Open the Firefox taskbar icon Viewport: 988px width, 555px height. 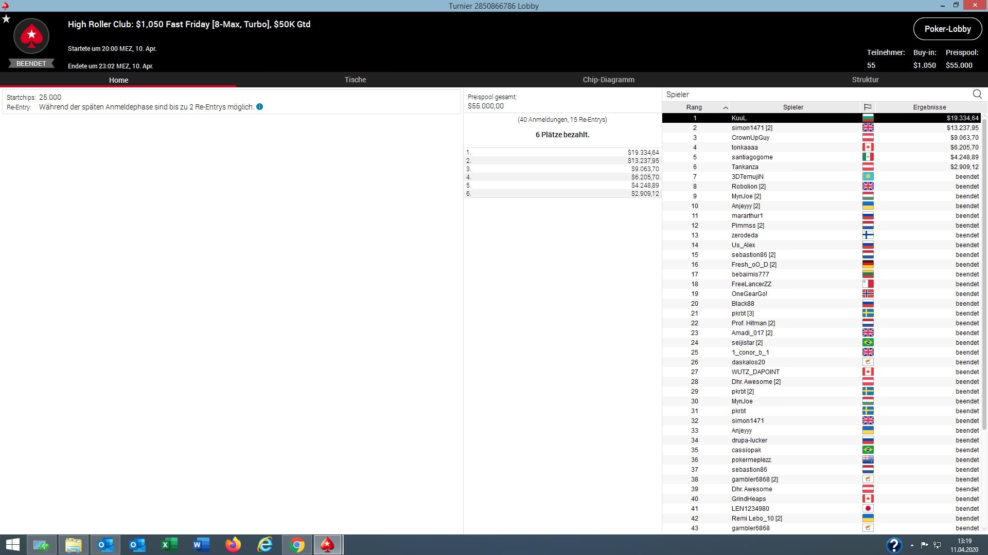[233, 545]
